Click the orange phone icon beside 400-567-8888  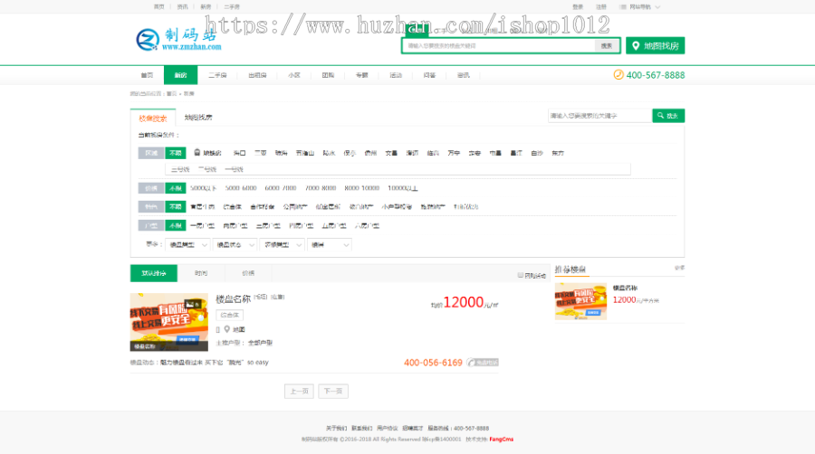pos(618,75)
